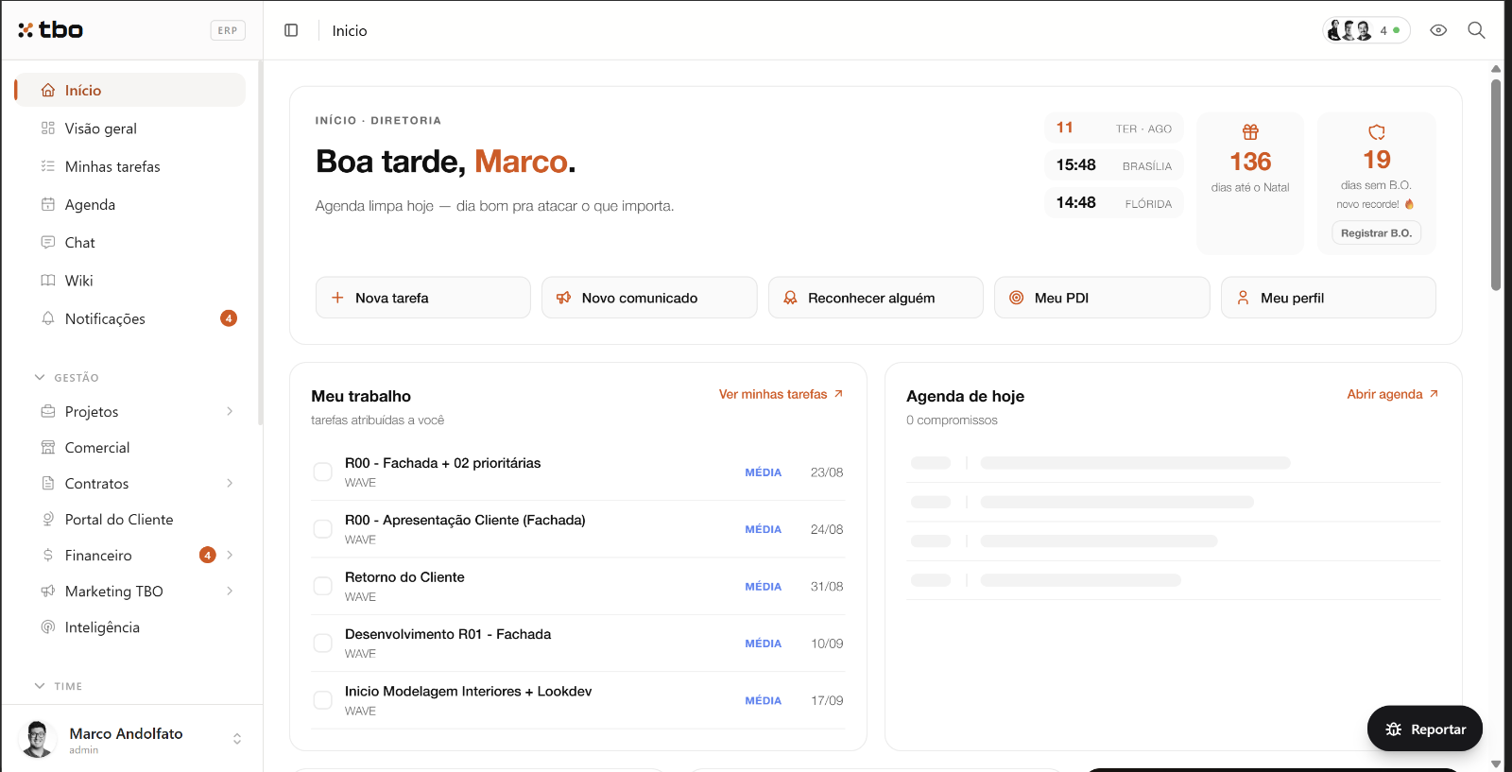Viewport: 1512px width, 772px height.
Task: Open the online users avatar group
Action: click(x=1366, y=30)
